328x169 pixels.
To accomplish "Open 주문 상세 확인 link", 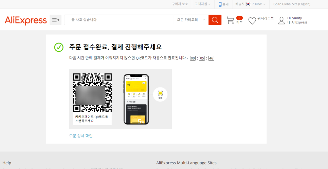I will (81, 136).
